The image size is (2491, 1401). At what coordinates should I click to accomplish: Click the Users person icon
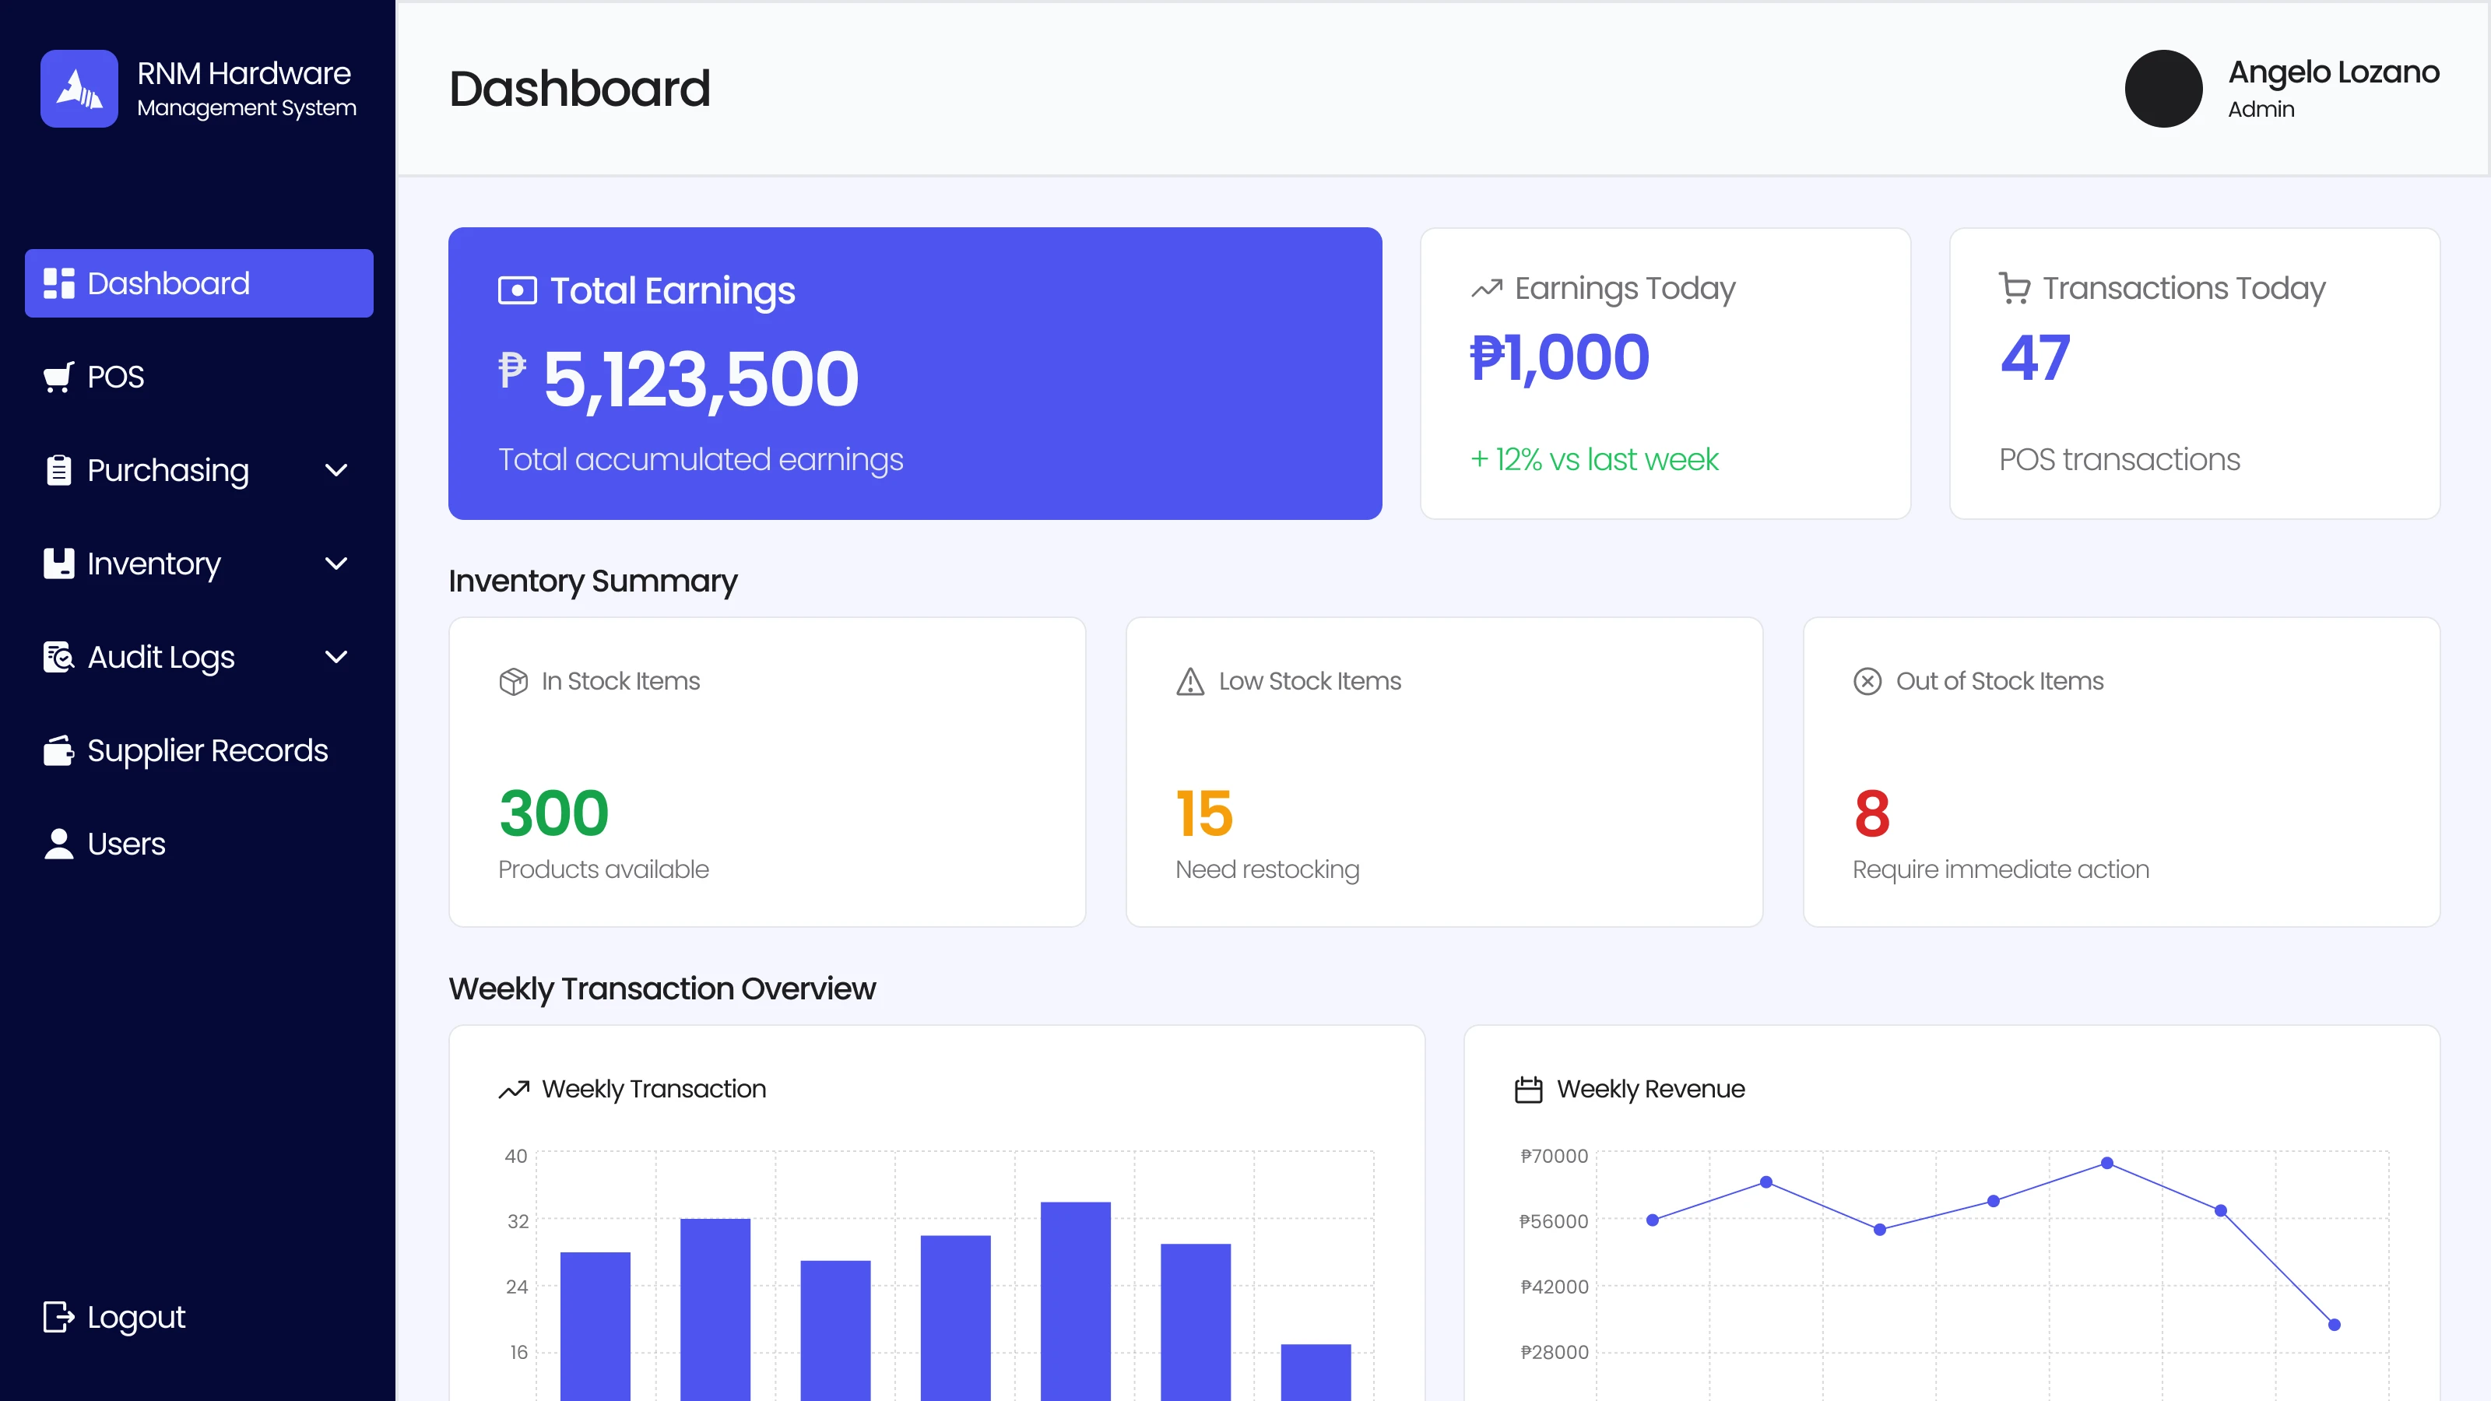(59, 844)
